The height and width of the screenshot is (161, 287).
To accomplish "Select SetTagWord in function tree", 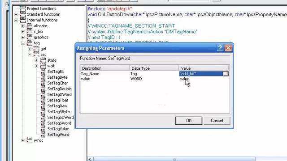I will [58, 135].
